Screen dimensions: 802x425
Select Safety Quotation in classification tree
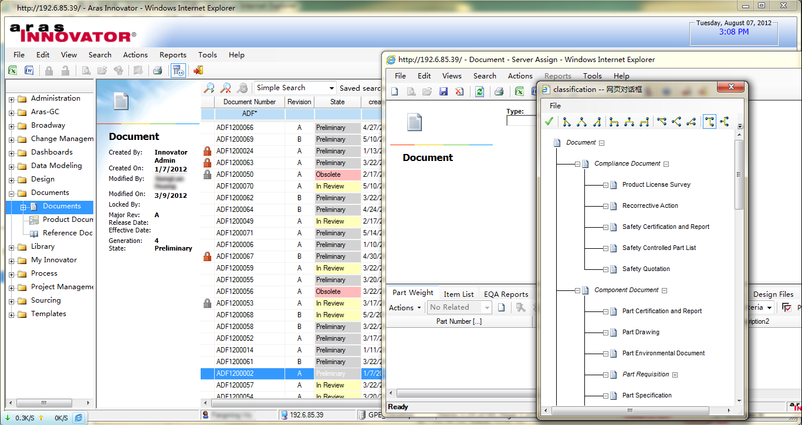click(646, 269)
